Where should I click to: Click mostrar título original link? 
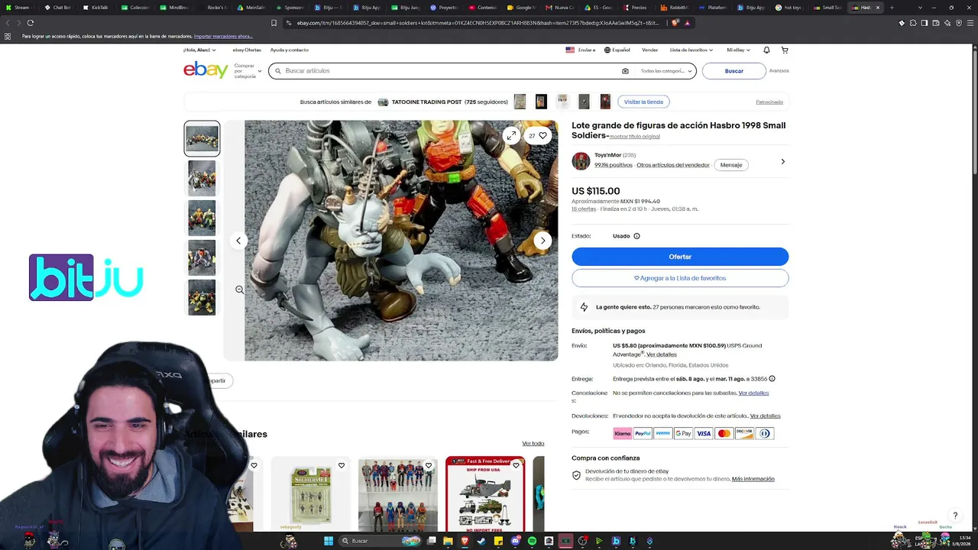635,137
